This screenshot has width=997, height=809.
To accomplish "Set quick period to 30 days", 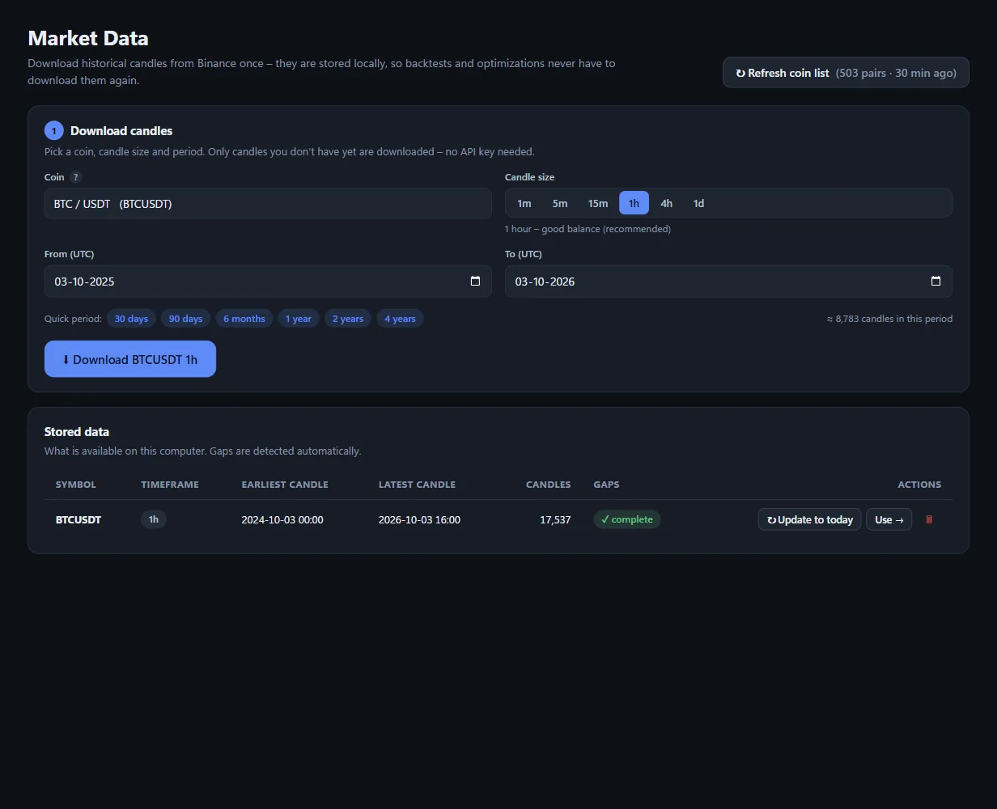I will 131,319.
